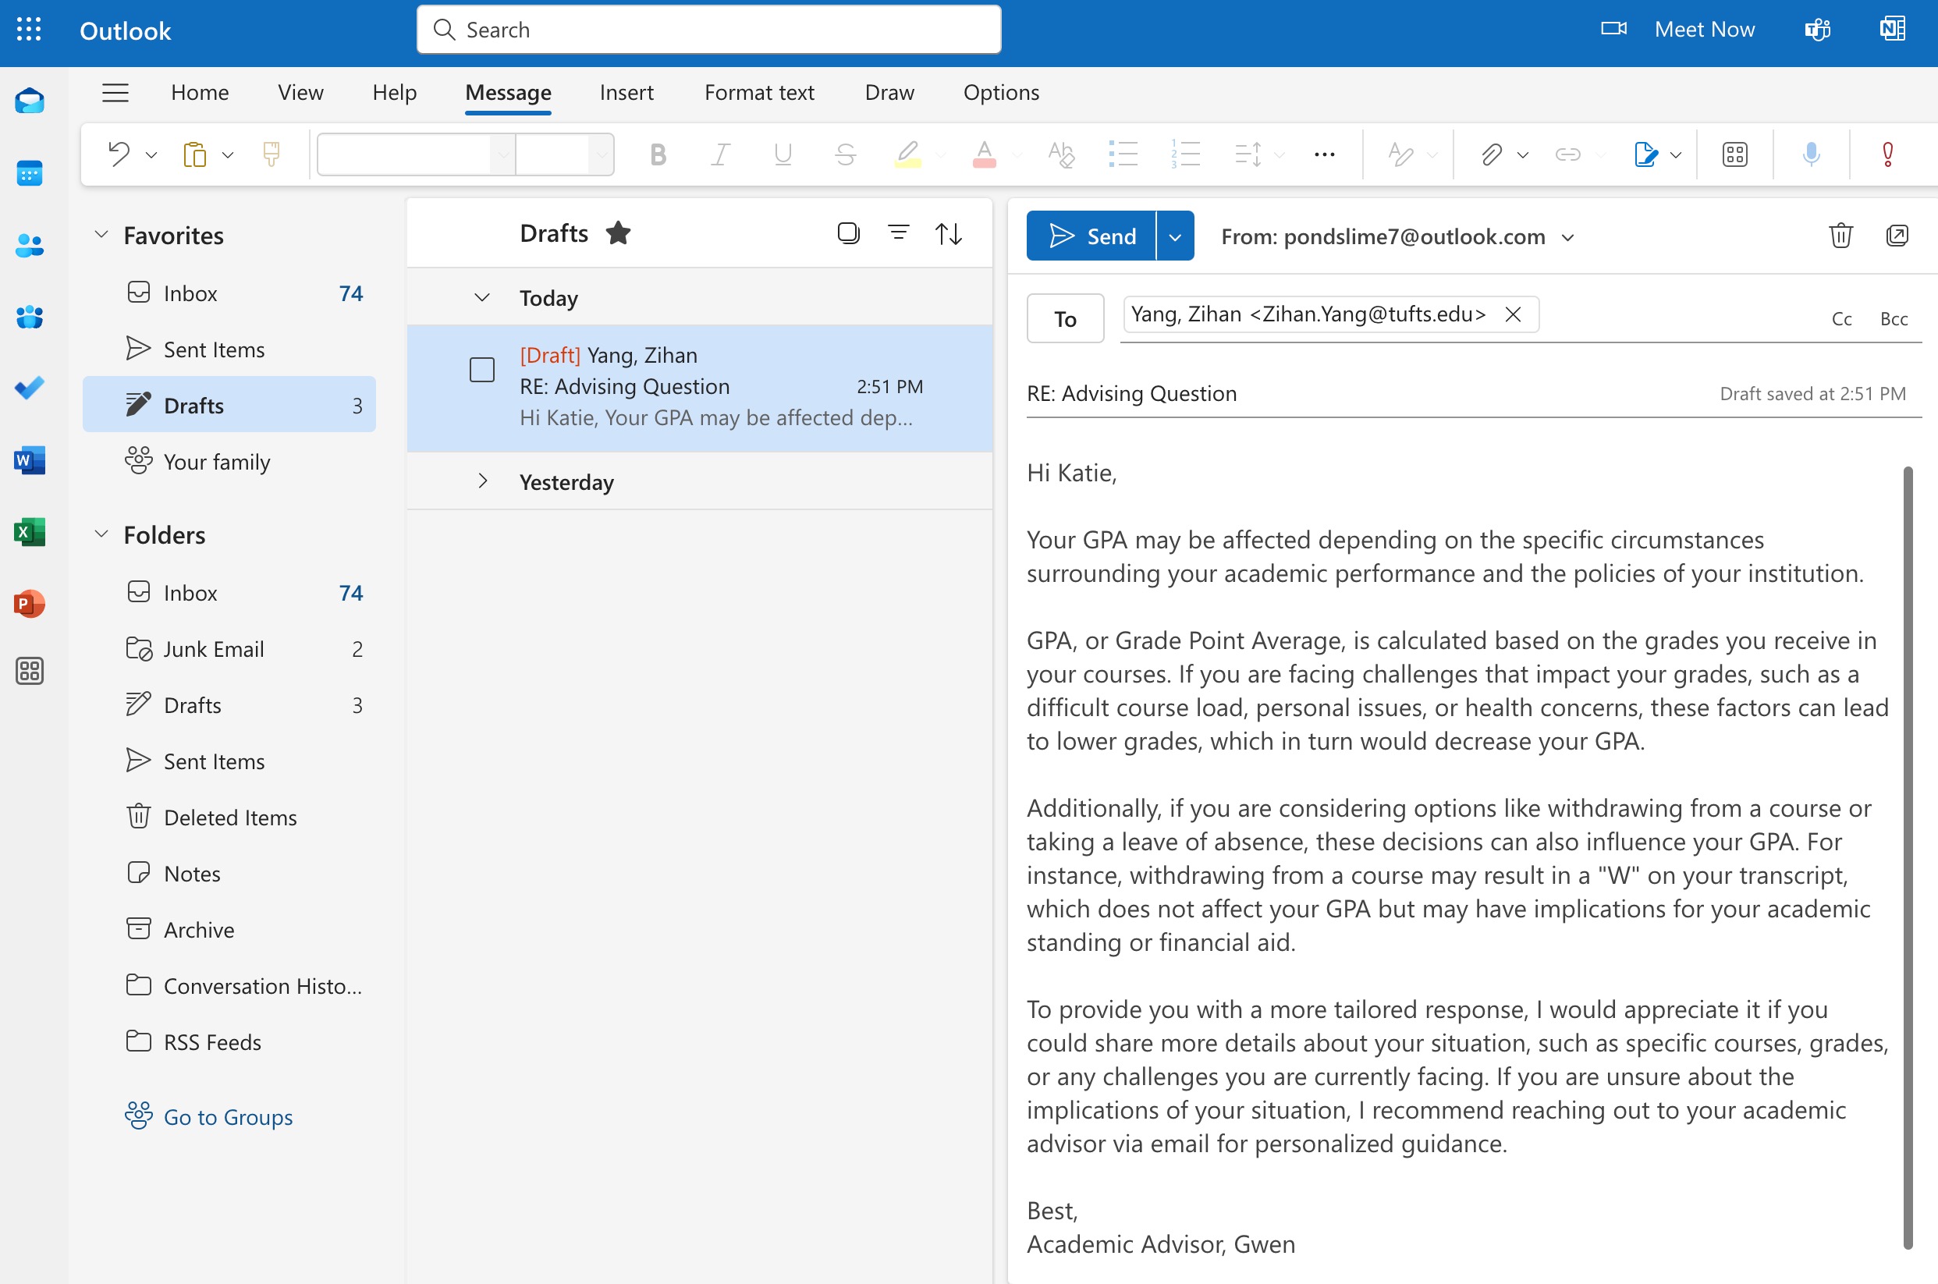Image resolution: width=1938 pixels, height=1284 pixels.
Task: Open the Microsoft To Do checkmark app
Action: point(30,388)
